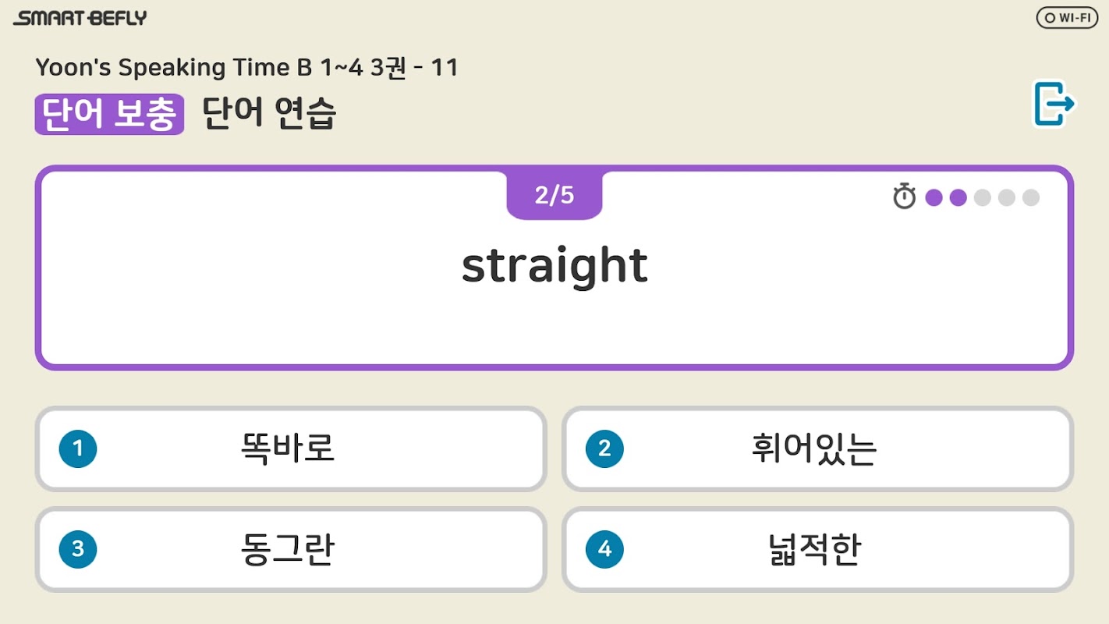Click the exit icon at top right
Image resolution: width=1109 pixels, height=624 pixels.
tap(1054, 104)
